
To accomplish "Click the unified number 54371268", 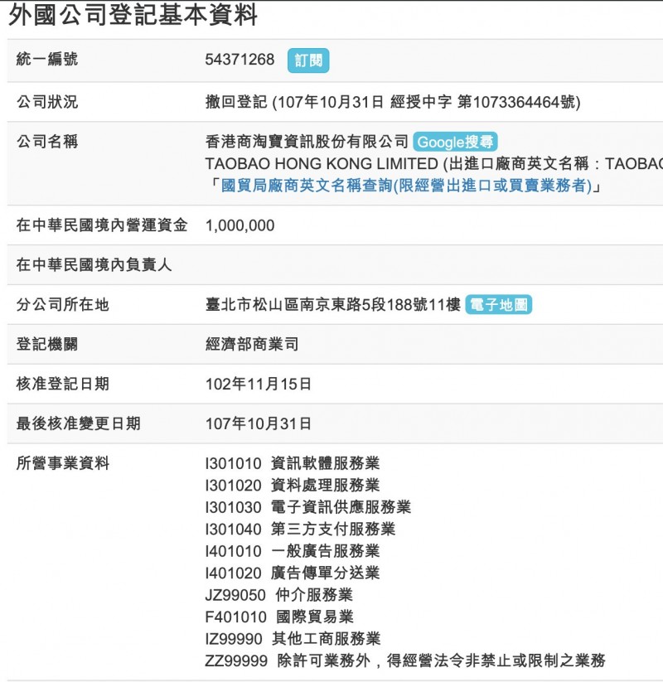I will tap(240, 60).
